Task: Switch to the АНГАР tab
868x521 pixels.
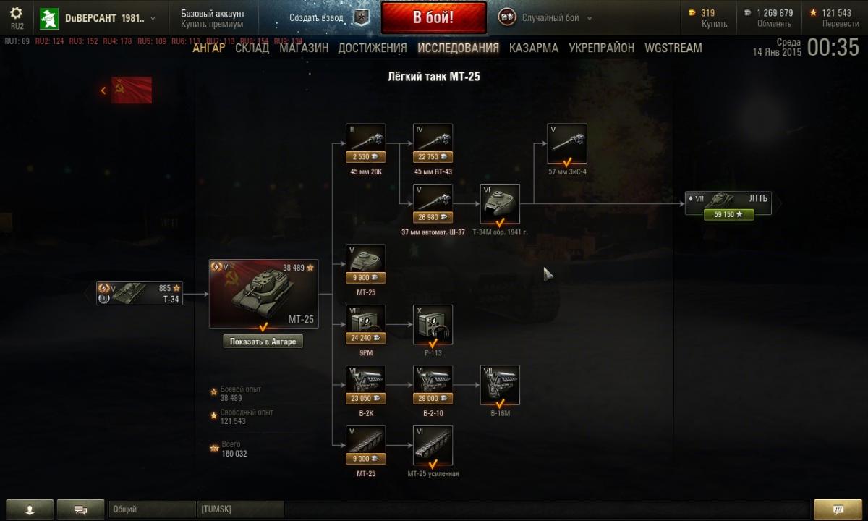Action: [209, 48]
